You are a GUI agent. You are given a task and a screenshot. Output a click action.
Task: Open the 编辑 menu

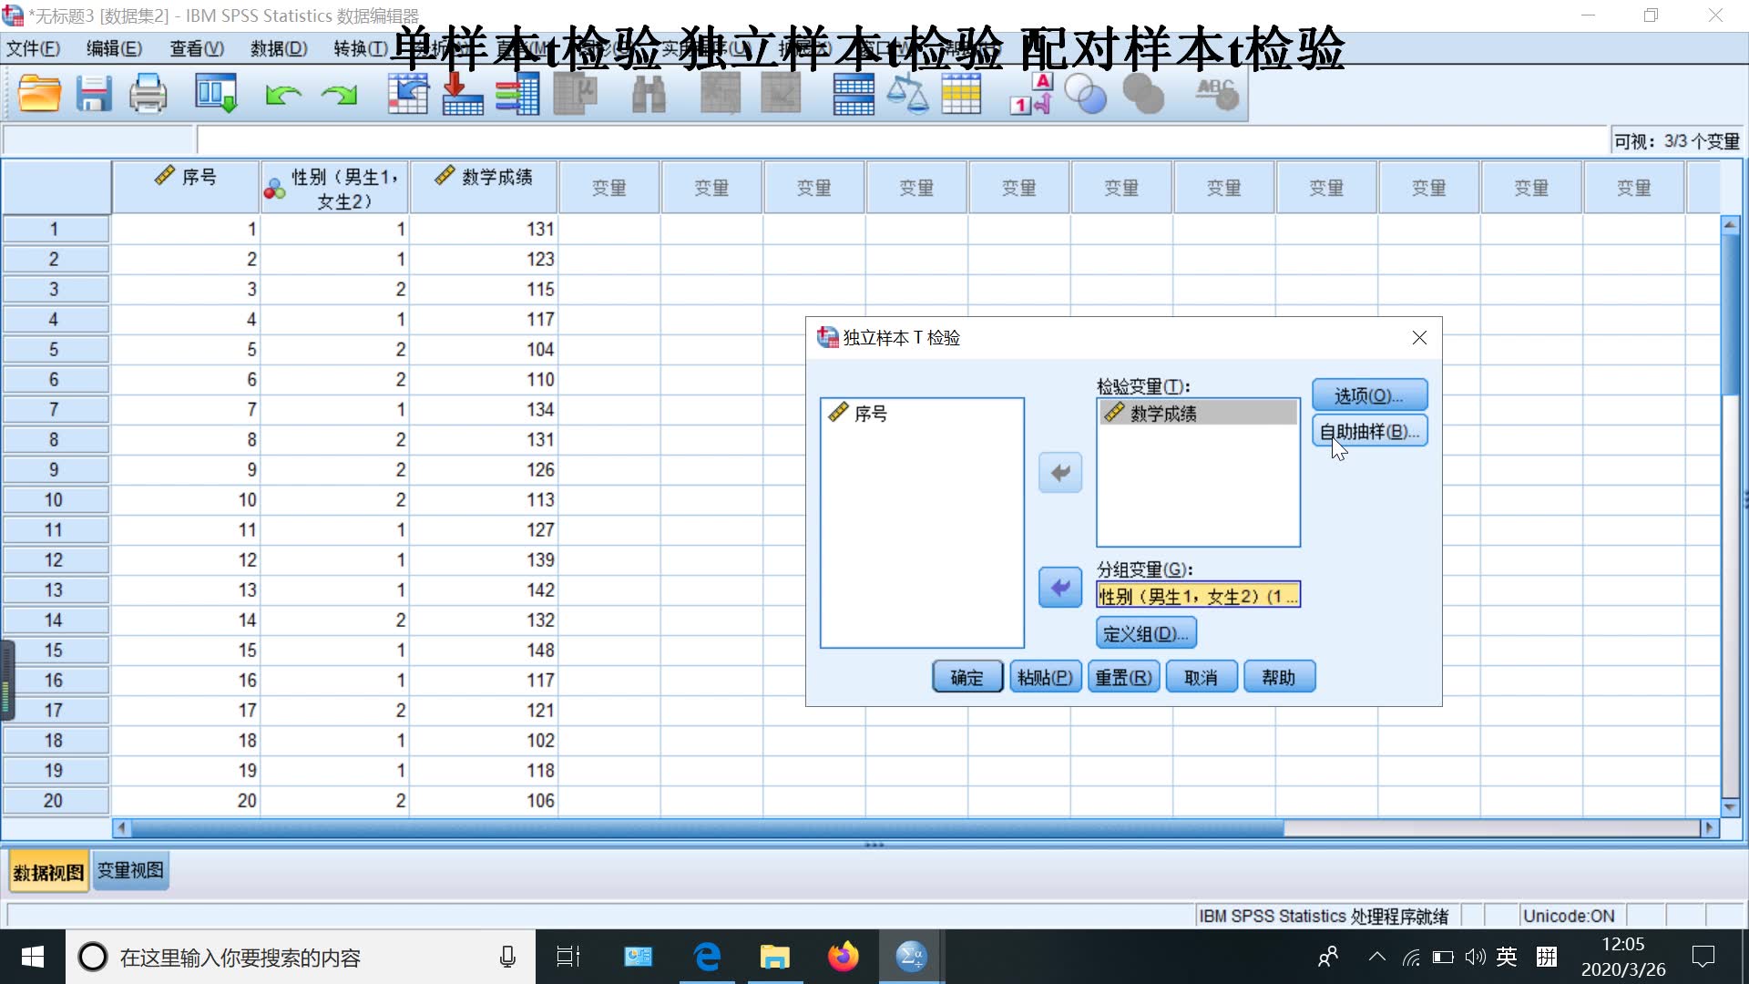click(114, 49)
